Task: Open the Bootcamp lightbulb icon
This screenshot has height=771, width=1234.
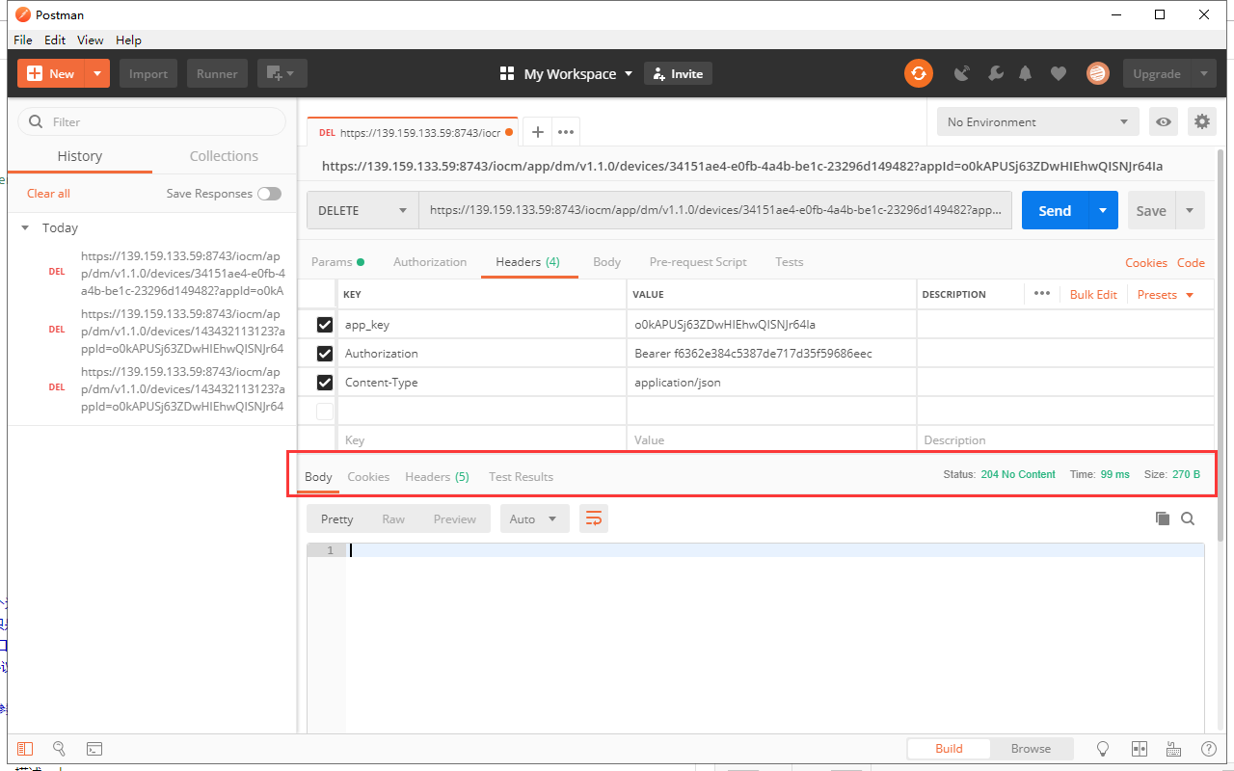Action: [x=1104, y=749]
